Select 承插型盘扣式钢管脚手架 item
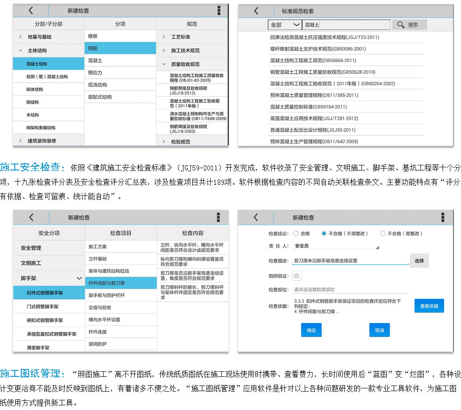The image size is (461, 410). [49, 334]
